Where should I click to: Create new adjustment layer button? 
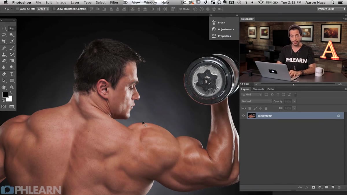click(x=320, y=187)
